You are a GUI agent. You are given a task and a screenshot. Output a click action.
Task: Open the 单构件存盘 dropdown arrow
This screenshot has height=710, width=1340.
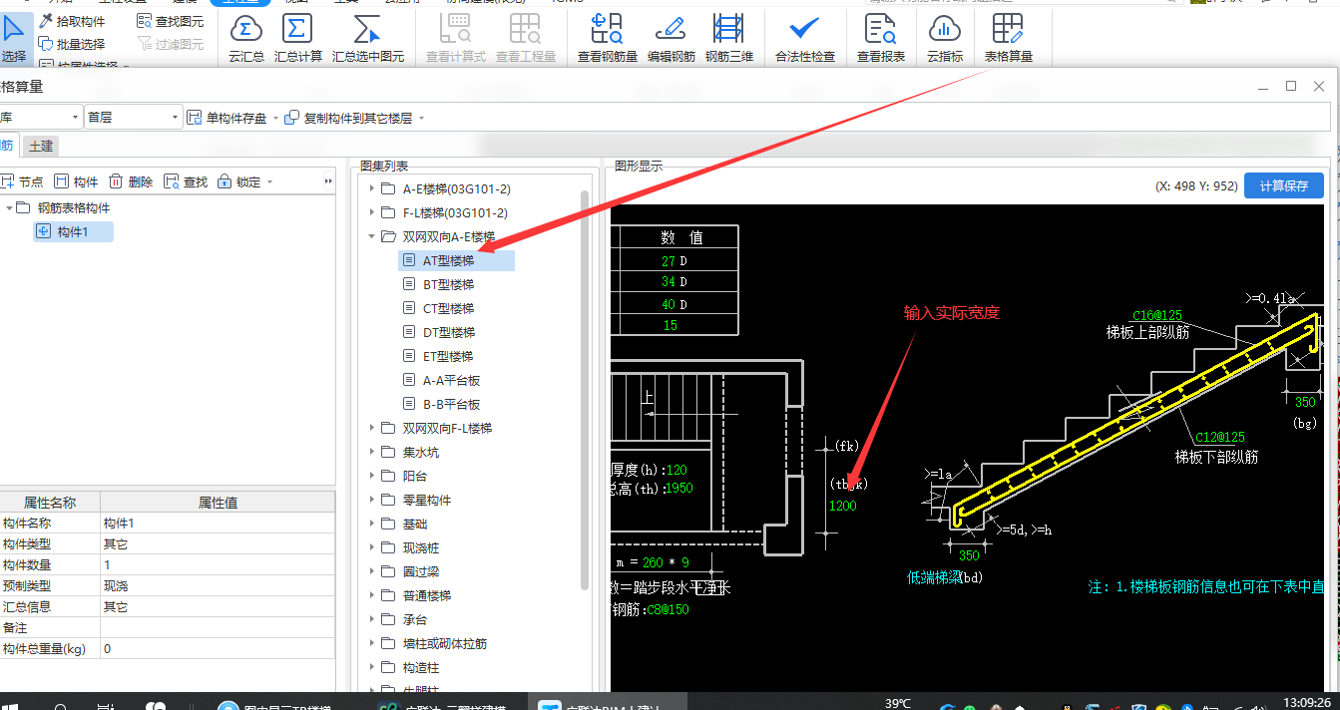point(275,118)
